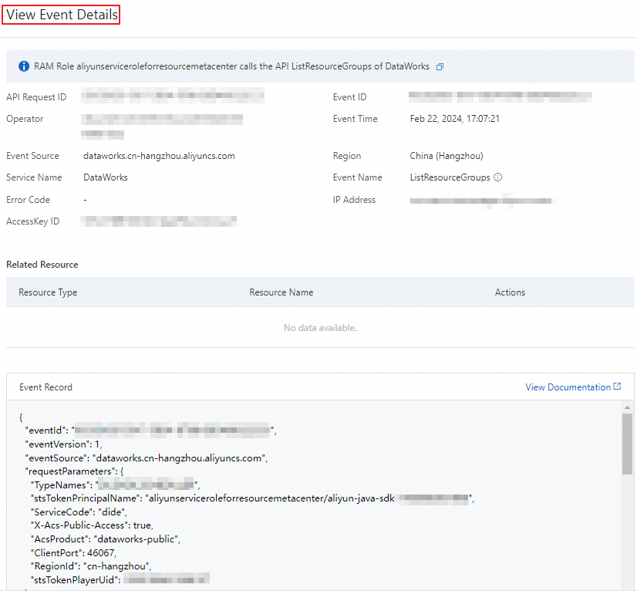Click the "eventVersion": 1 line in the JSON
The height and width of the screenshot is (591, 637).
[x=64, y=444]
